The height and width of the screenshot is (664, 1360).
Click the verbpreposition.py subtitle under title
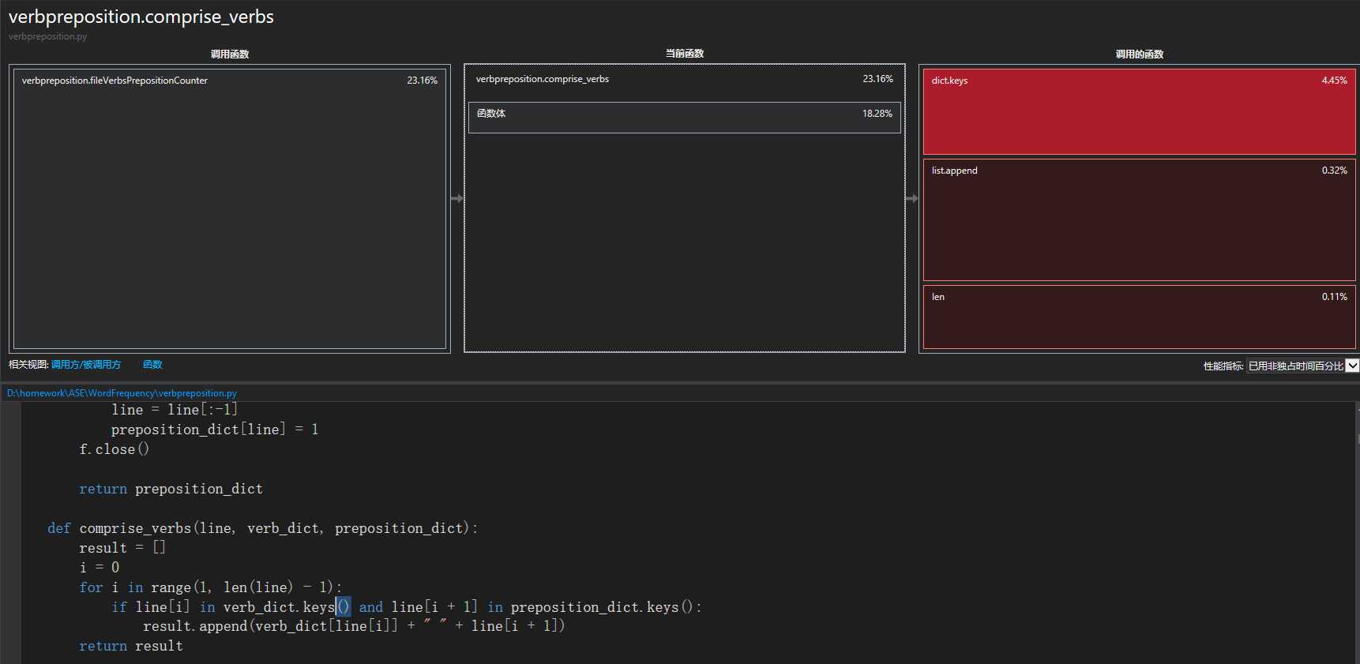point(47,36)
